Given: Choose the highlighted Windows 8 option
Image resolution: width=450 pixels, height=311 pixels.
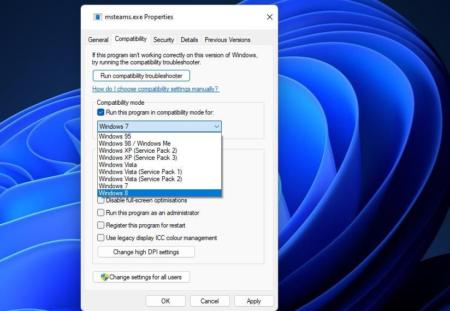Looking at the screenshot, I should [x=159, y=193].
